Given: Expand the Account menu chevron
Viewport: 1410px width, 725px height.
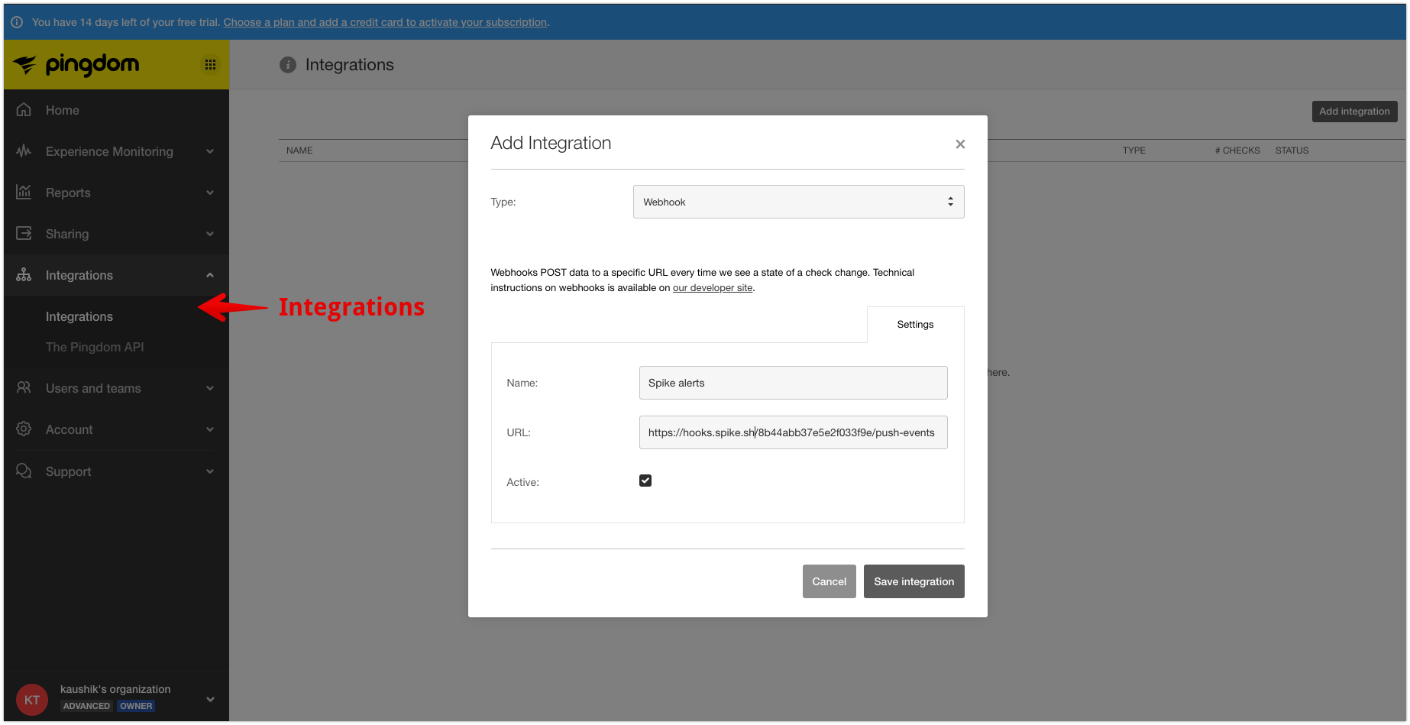Looking at the screenshot, I should tap(210, 429).
